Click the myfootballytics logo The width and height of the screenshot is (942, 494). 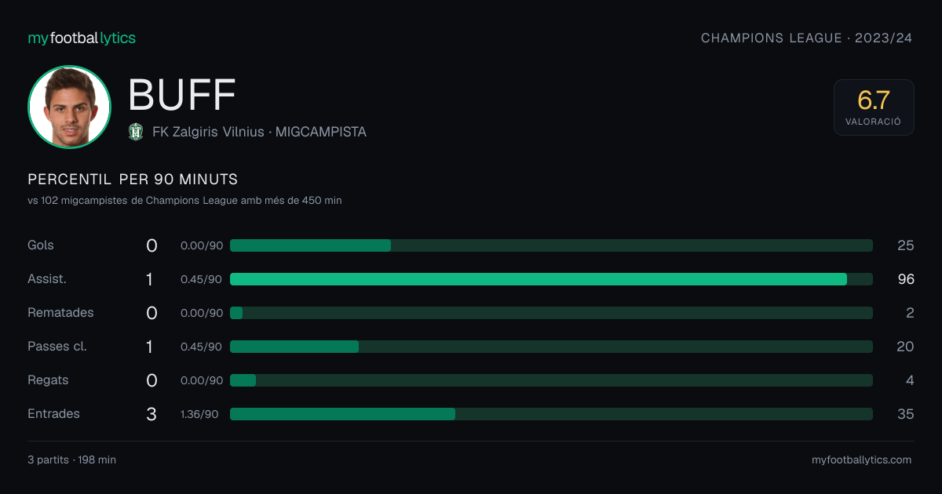[x=82, y=38]
